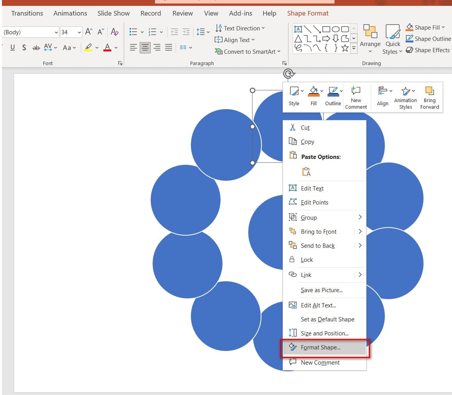Click the shape's rotation handle

(x=288, y=74)
